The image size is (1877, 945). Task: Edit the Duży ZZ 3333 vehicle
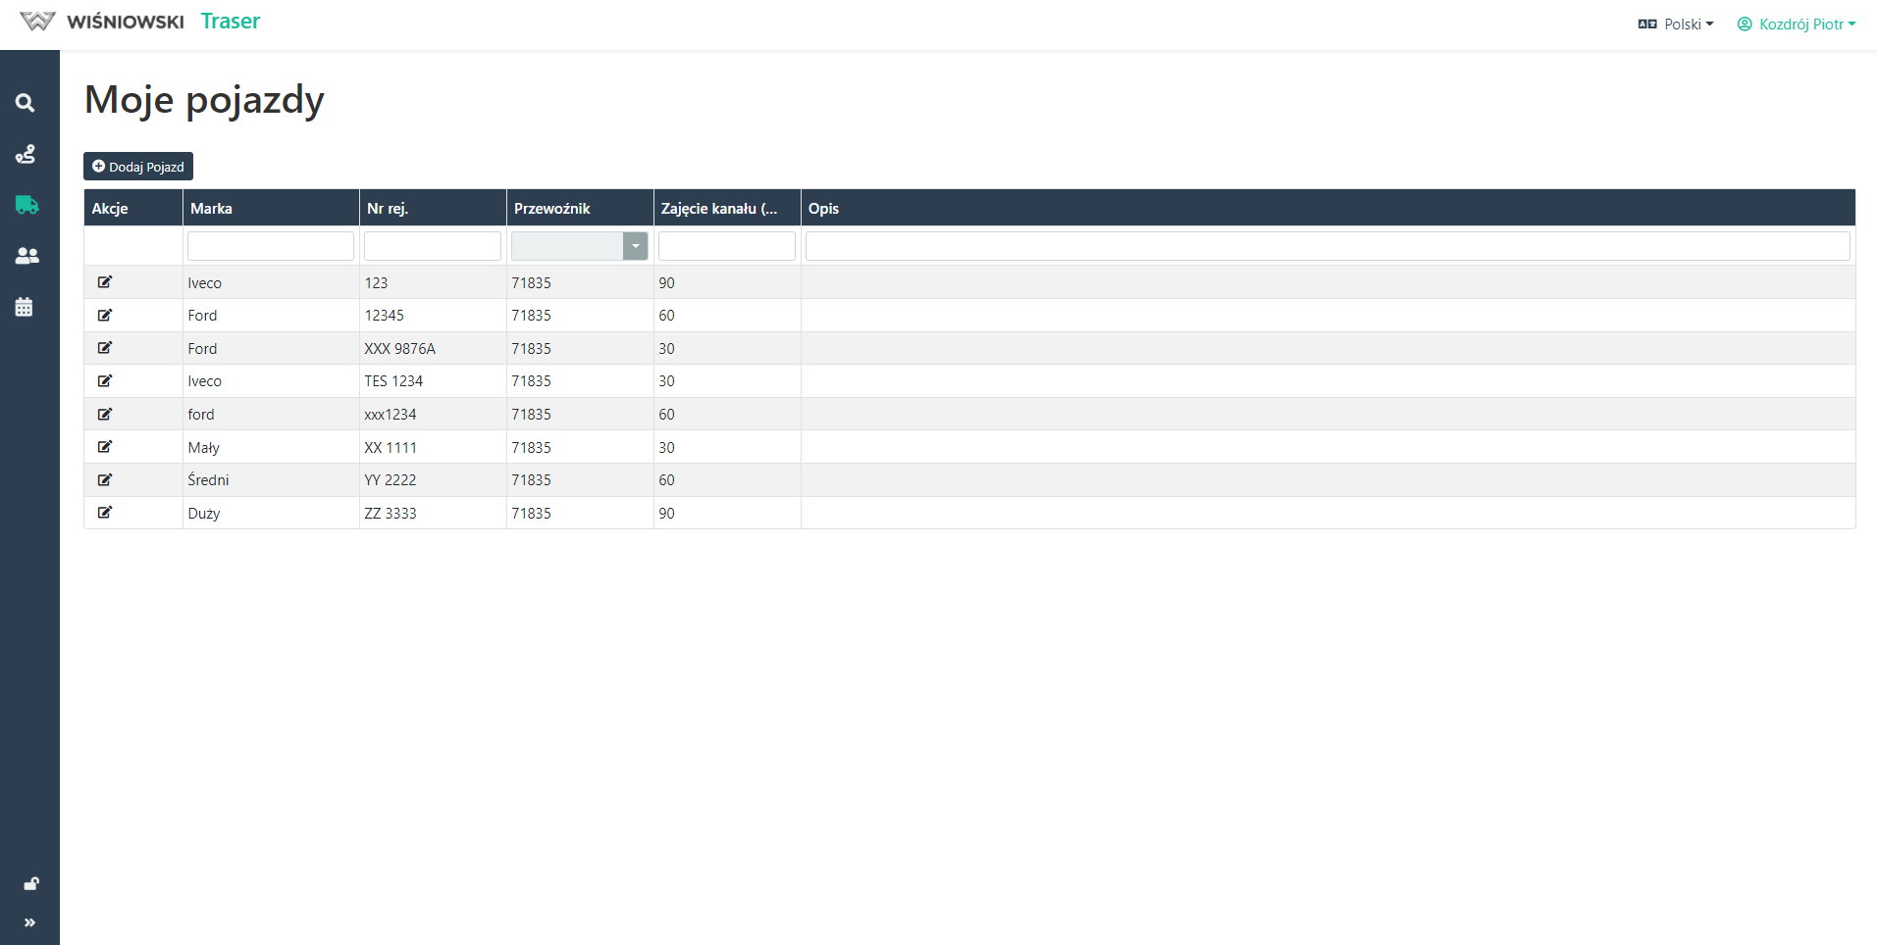pyautogui.click(x=105, y=513)
